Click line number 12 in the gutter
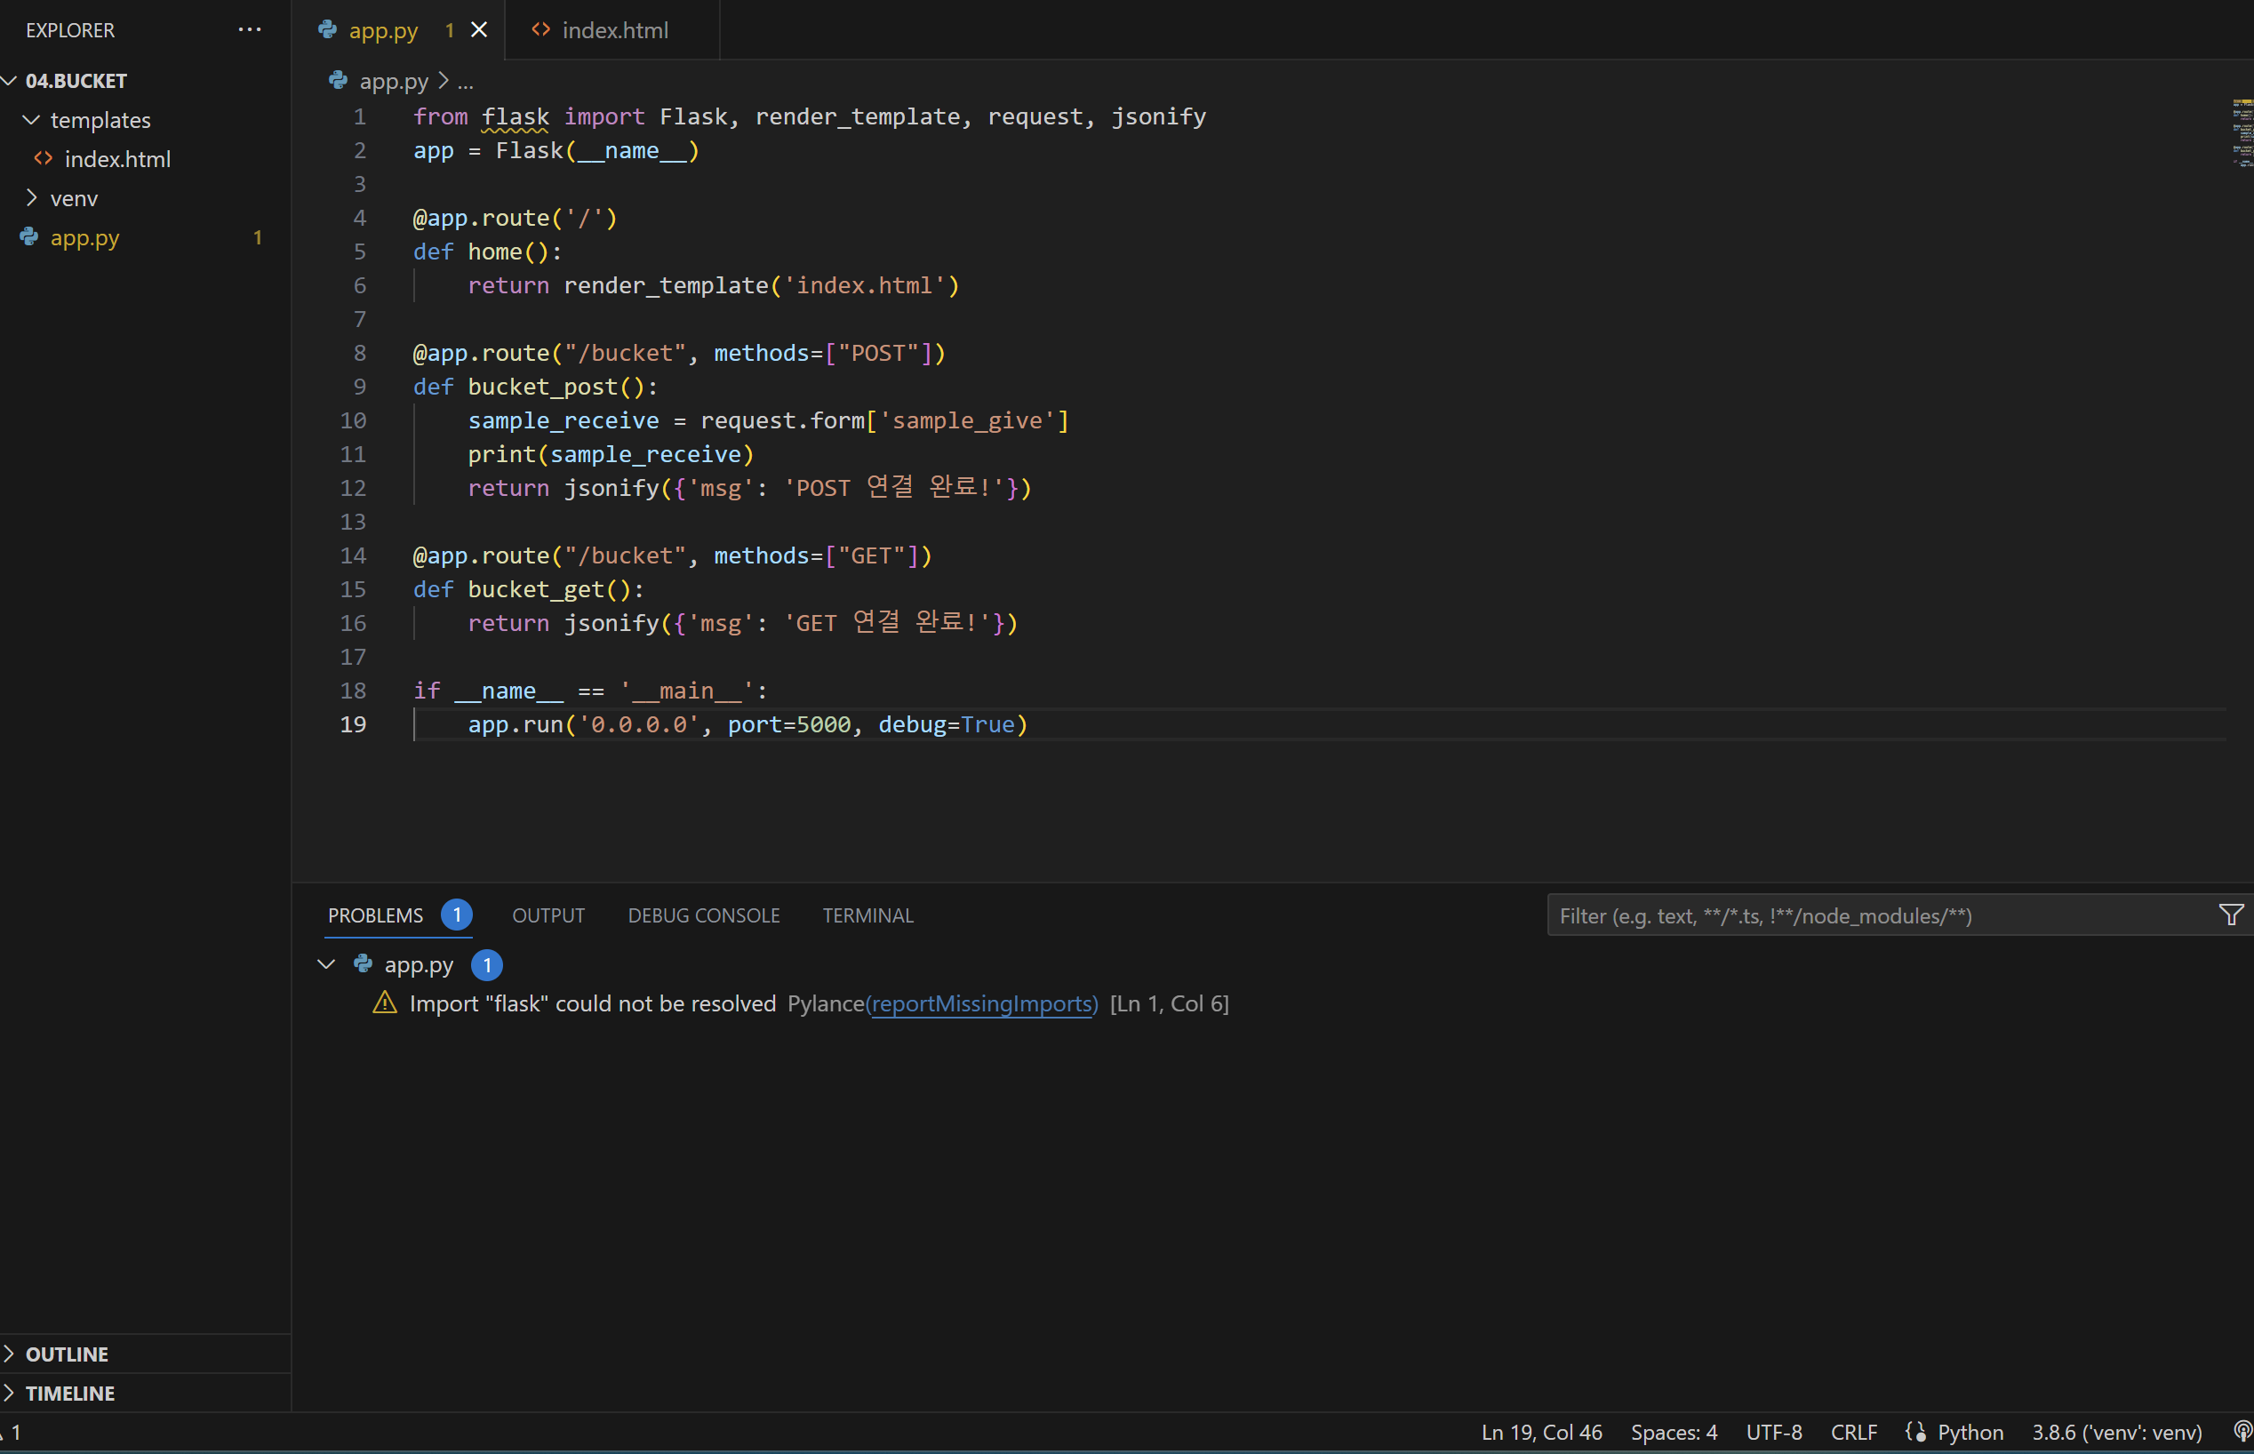Image resolution: width=2254 pixels, height=1454 pixels. tap(352, 488)
